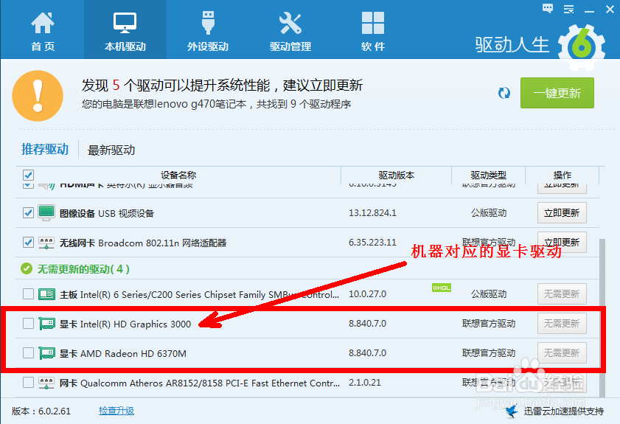The height and width of the screenshot is (424, 620).
Task: Open 外设驱动 peripheral drivers tab
Action: 208,32
